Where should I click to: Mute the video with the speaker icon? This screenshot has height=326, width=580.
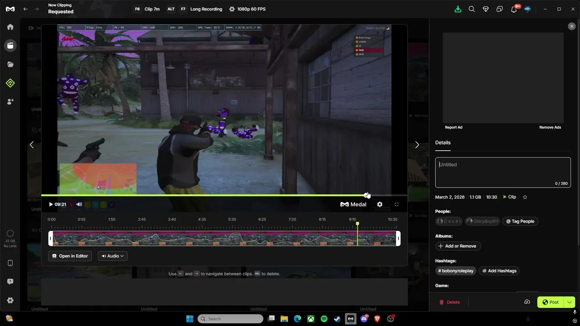point(79,204)
